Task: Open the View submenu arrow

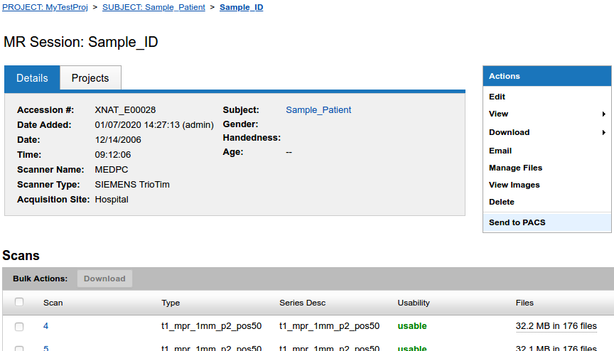Action: 603,114
